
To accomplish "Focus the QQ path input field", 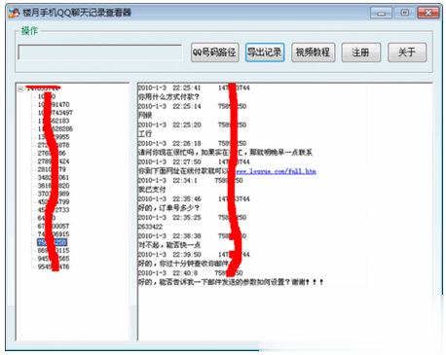I will point(99,53).
